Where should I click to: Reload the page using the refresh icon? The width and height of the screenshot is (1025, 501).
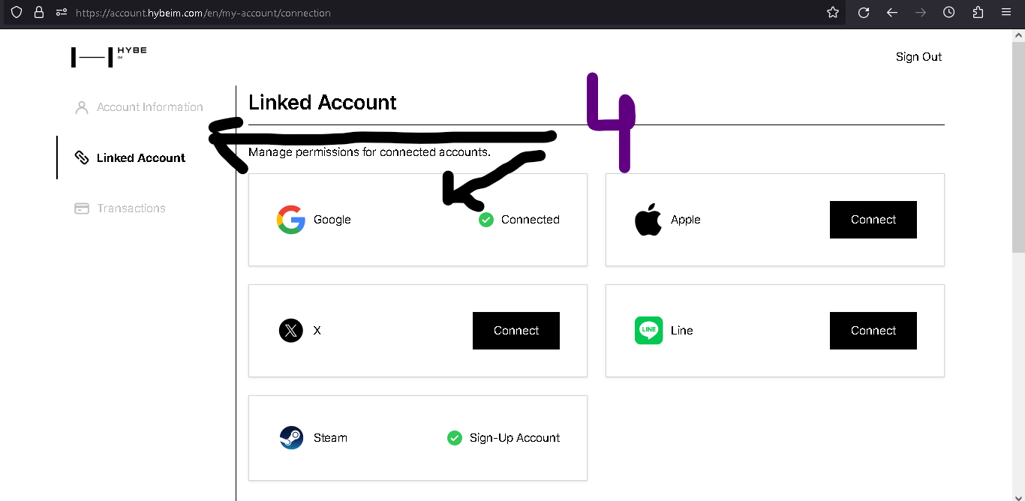(x=864, y=13)
